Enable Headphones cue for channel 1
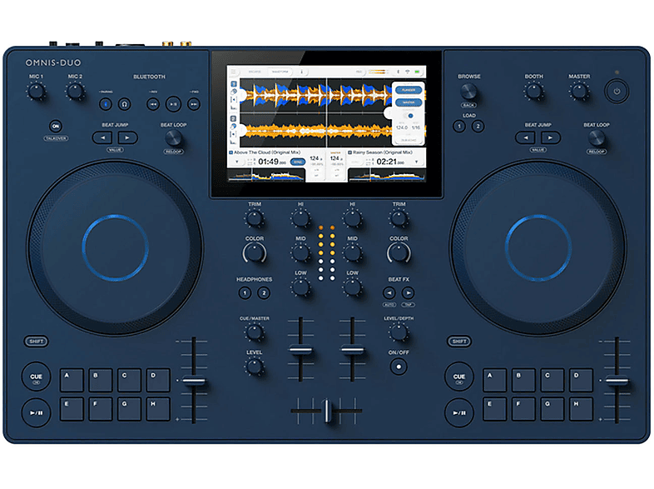 [x=245, y=292]
